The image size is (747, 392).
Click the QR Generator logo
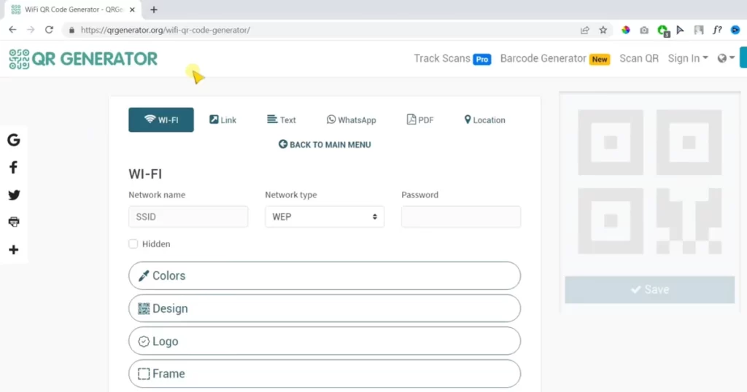click(83, 59)
